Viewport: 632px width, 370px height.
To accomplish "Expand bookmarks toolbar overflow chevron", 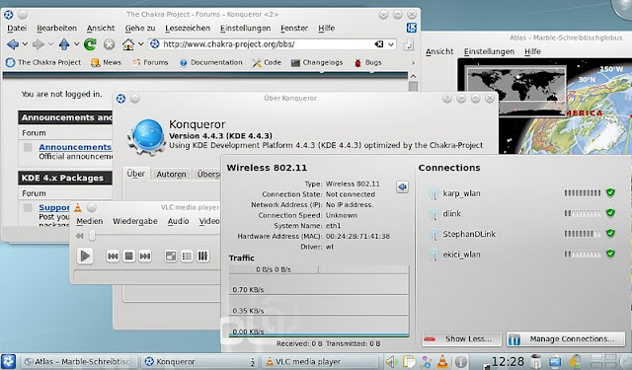I will pos(413,63).
